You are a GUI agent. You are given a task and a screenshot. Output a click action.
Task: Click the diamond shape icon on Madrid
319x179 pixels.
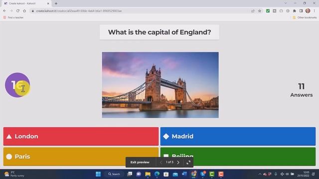click(x=166, y=136)
